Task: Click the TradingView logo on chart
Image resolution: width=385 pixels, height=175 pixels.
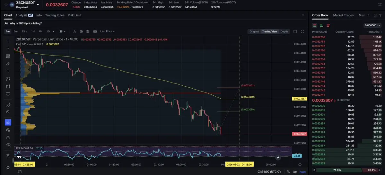Action: 19,157
